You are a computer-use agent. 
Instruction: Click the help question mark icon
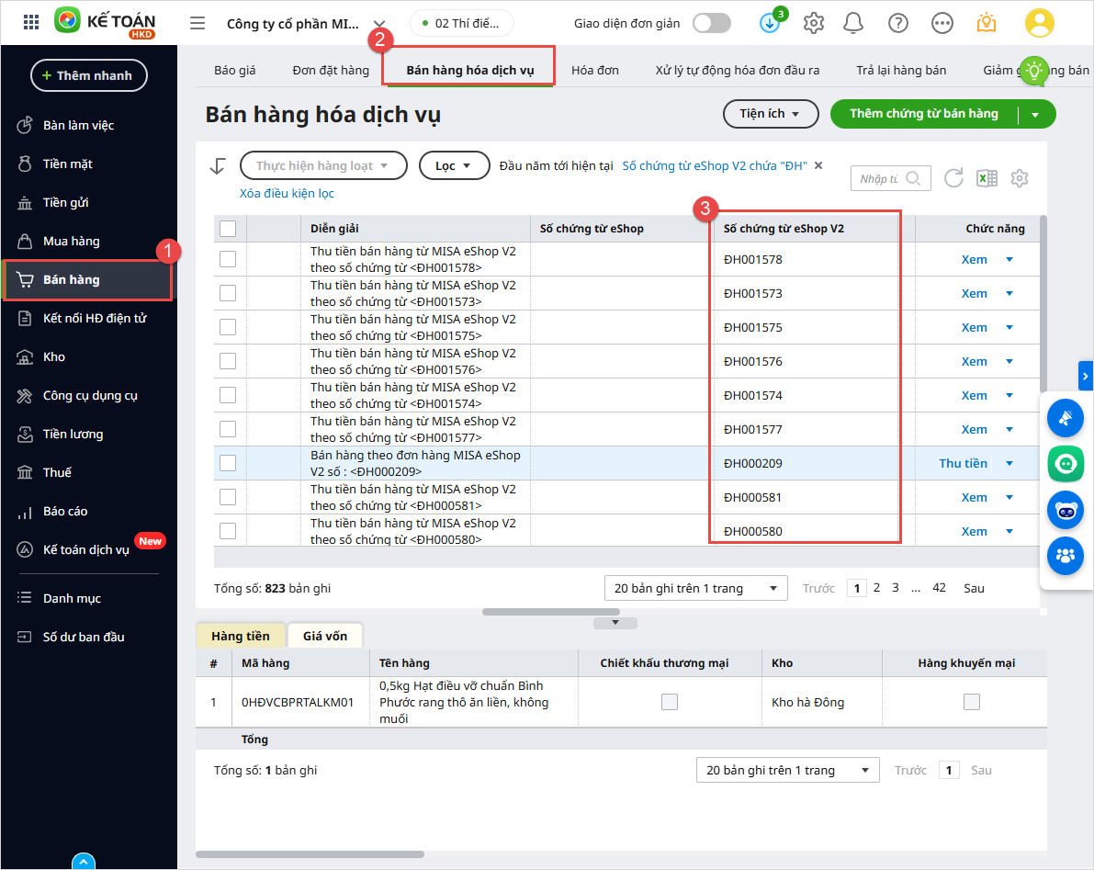pyautogui.click(x=898, y=23)
